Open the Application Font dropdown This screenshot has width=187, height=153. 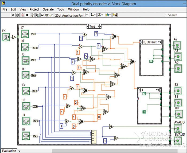pyautogui.click(x=71, y=15)
